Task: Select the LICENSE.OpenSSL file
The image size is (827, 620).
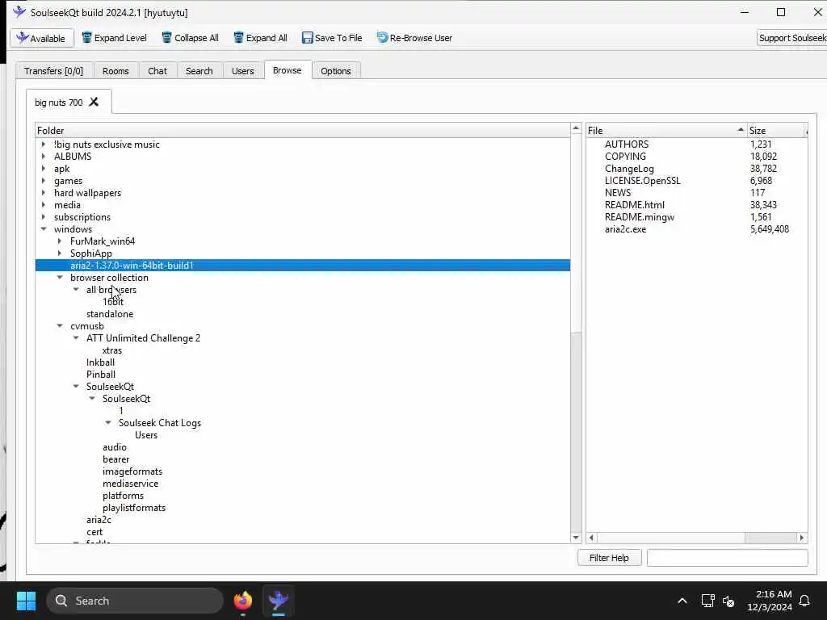Action: click(642, 180)
